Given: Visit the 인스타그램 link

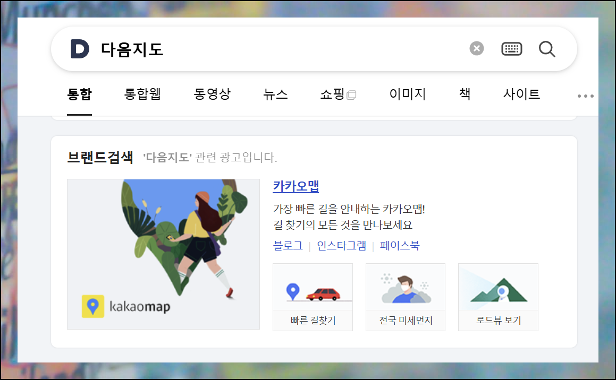Looking at the screenshot, I should [x=341, y=246].
